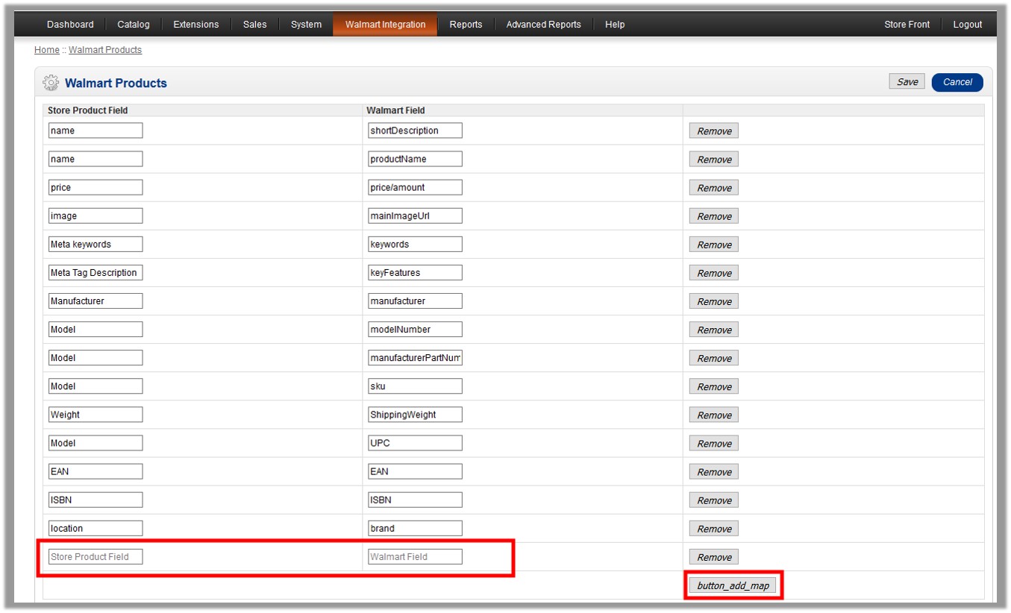Screen dimensions: 1011x613
Task: Remove the manufacturer mapping row
Action: point(714,301)
